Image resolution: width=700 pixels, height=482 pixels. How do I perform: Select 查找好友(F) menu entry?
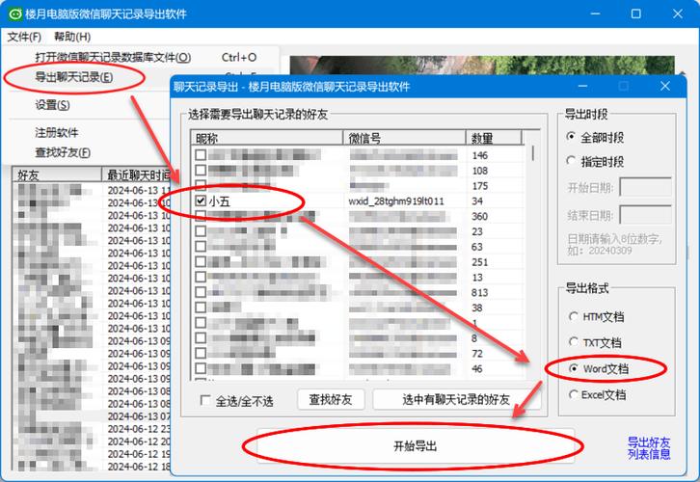(x=63, y=152)
